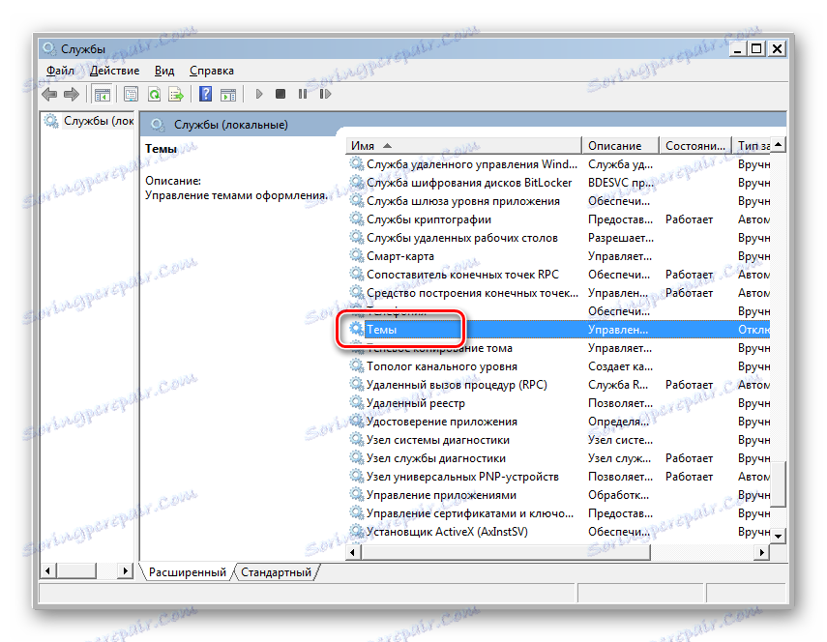Click gear icon beside Удаленный реестр

[357, 402]
